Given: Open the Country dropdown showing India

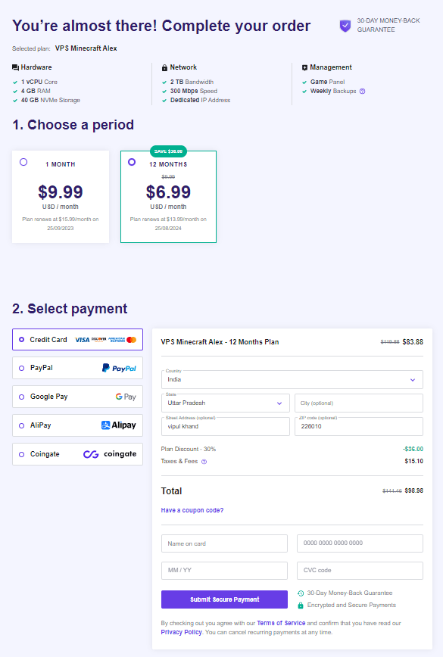Looking at the screenshot, I should (292, 378).
